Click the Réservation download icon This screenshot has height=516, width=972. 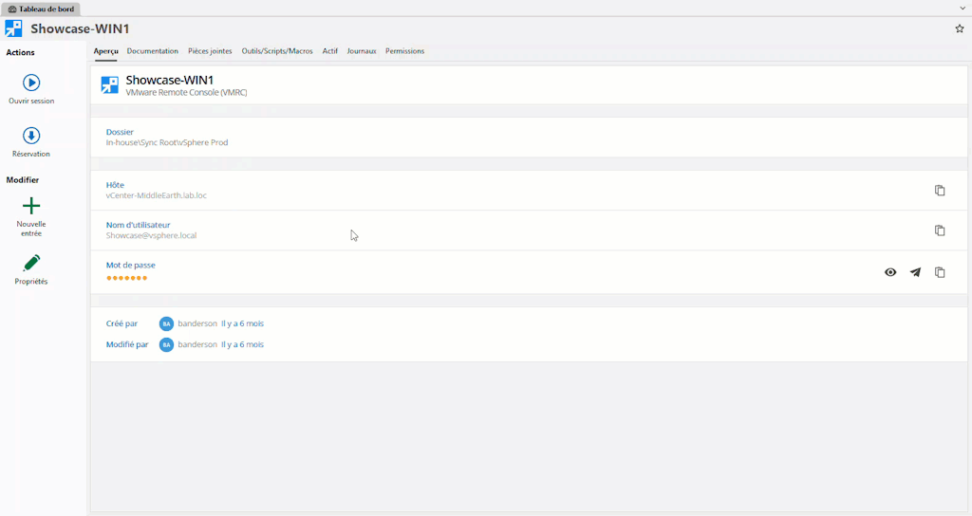(31, 136)
